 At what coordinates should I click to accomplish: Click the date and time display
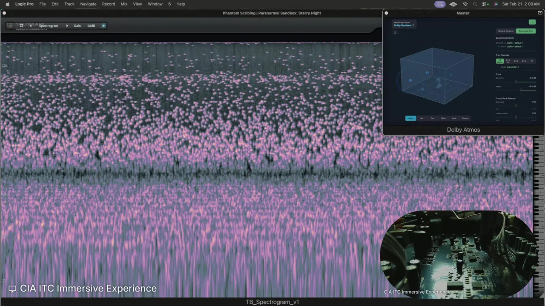(521, 4)
